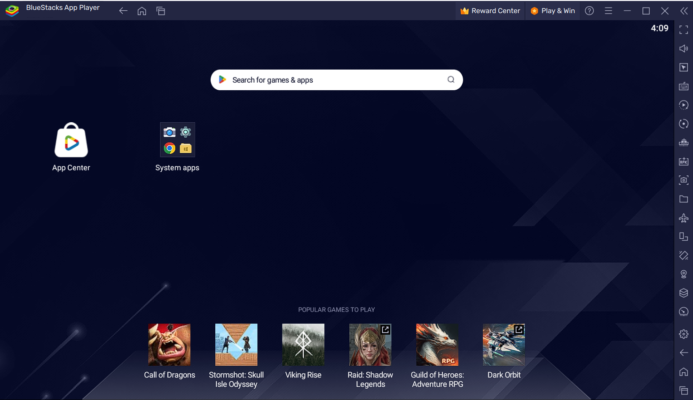Image resolution: width=693 pixels, height=400 pixels.
Task: Collapse the side toolbar with the chevron
Action: (x=684, y=10)
